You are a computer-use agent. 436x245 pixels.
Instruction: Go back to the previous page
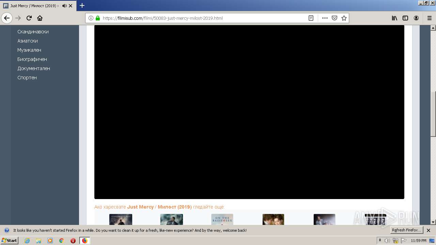coord(7,18)
